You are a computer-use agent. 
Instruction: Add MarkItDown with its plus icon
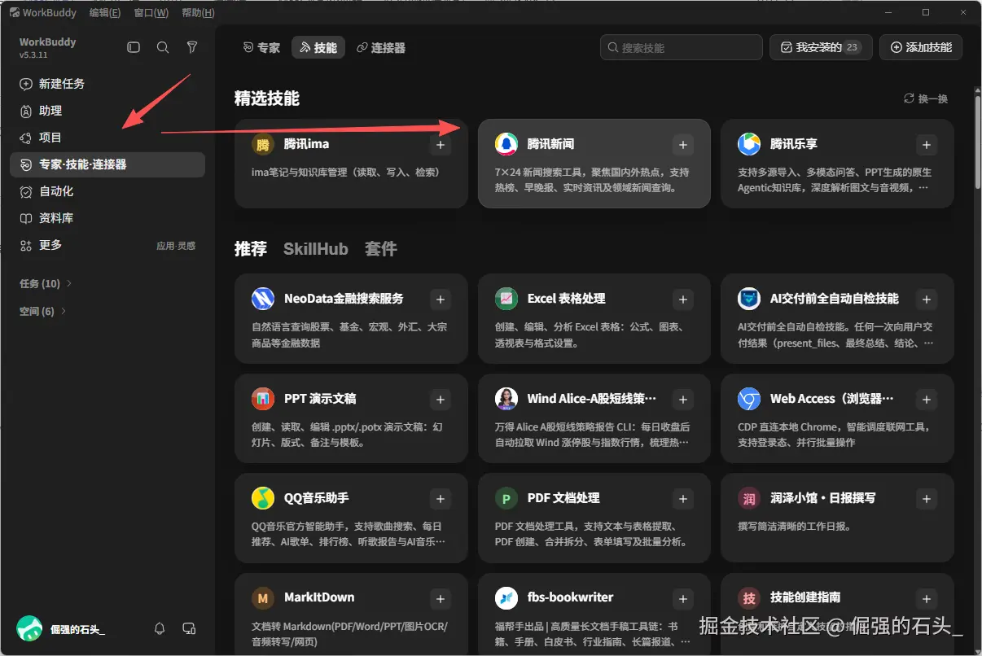[x=441, y=599]
